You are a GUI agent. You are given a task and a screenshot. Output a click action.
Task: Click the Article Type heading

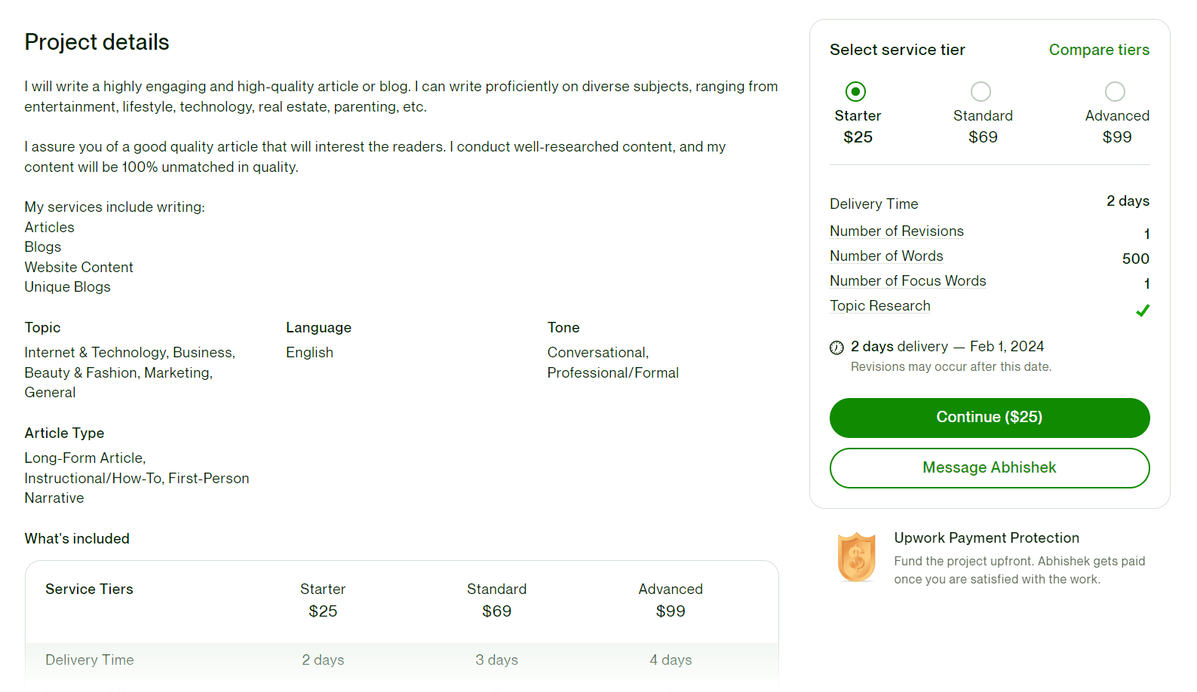coord(64,433)
